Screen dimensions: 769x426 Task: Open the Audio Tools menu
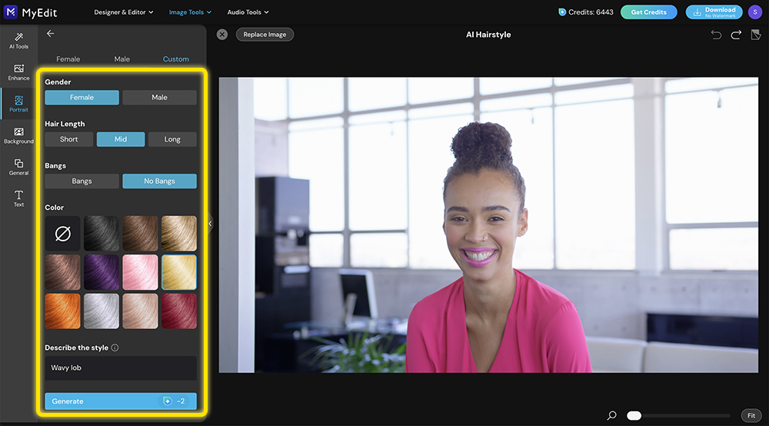coord(248,12)
